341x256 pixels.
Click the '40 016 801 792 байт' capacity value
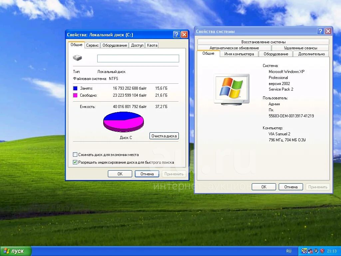click(x=130, y=106)
